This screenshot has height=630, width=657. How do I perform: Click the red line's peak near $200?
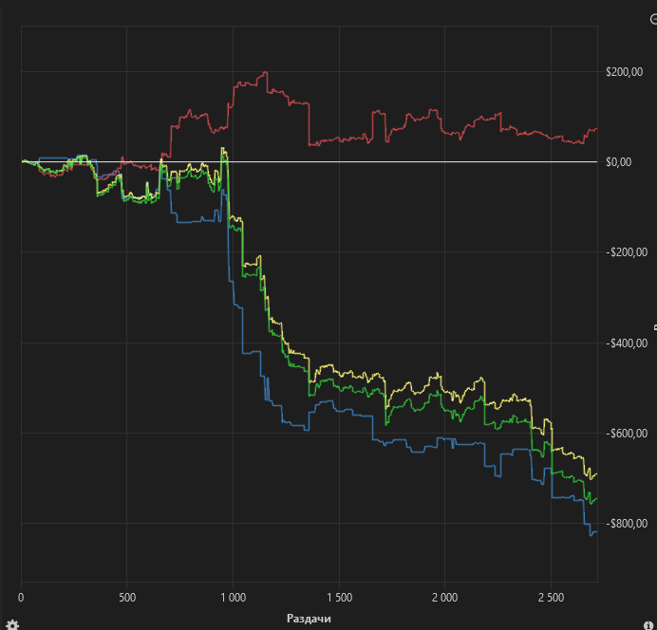pos(265,73)
